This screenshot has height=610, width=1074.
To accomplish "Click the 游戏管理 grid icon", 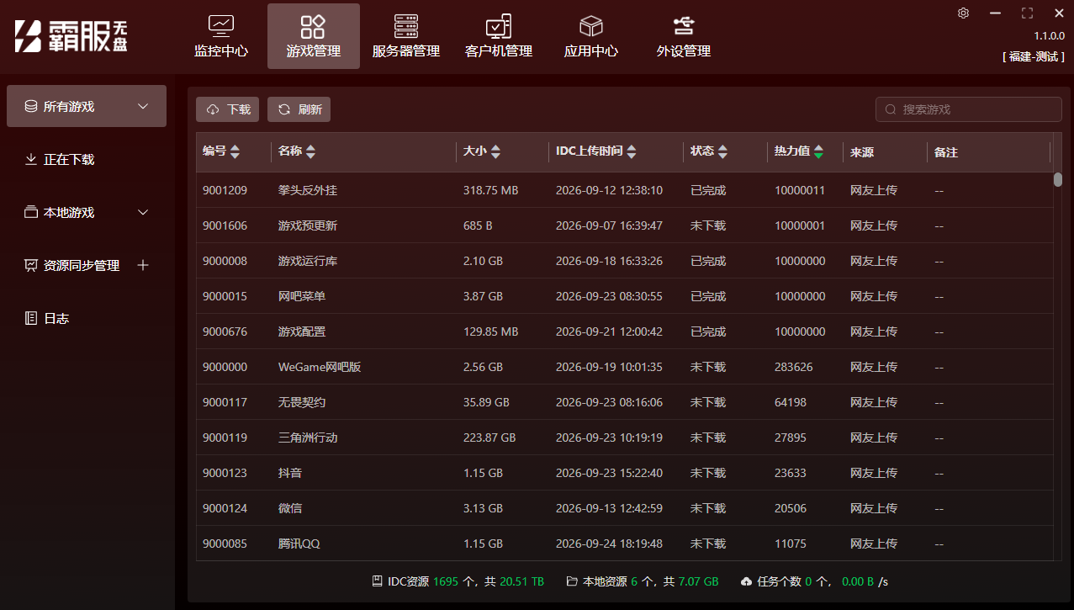I will click(x=313, y=26).
